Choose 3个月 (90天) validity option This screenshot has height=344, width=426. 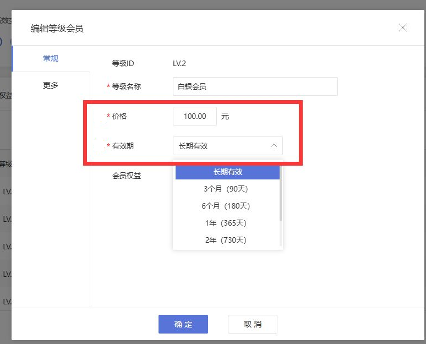point(227,189)
